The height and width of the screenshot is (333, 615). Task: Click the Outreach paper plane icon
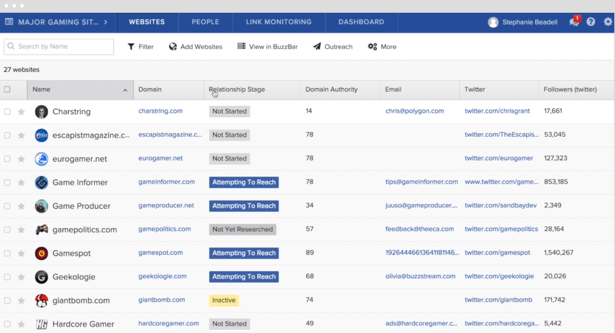(x=317, y=46)
